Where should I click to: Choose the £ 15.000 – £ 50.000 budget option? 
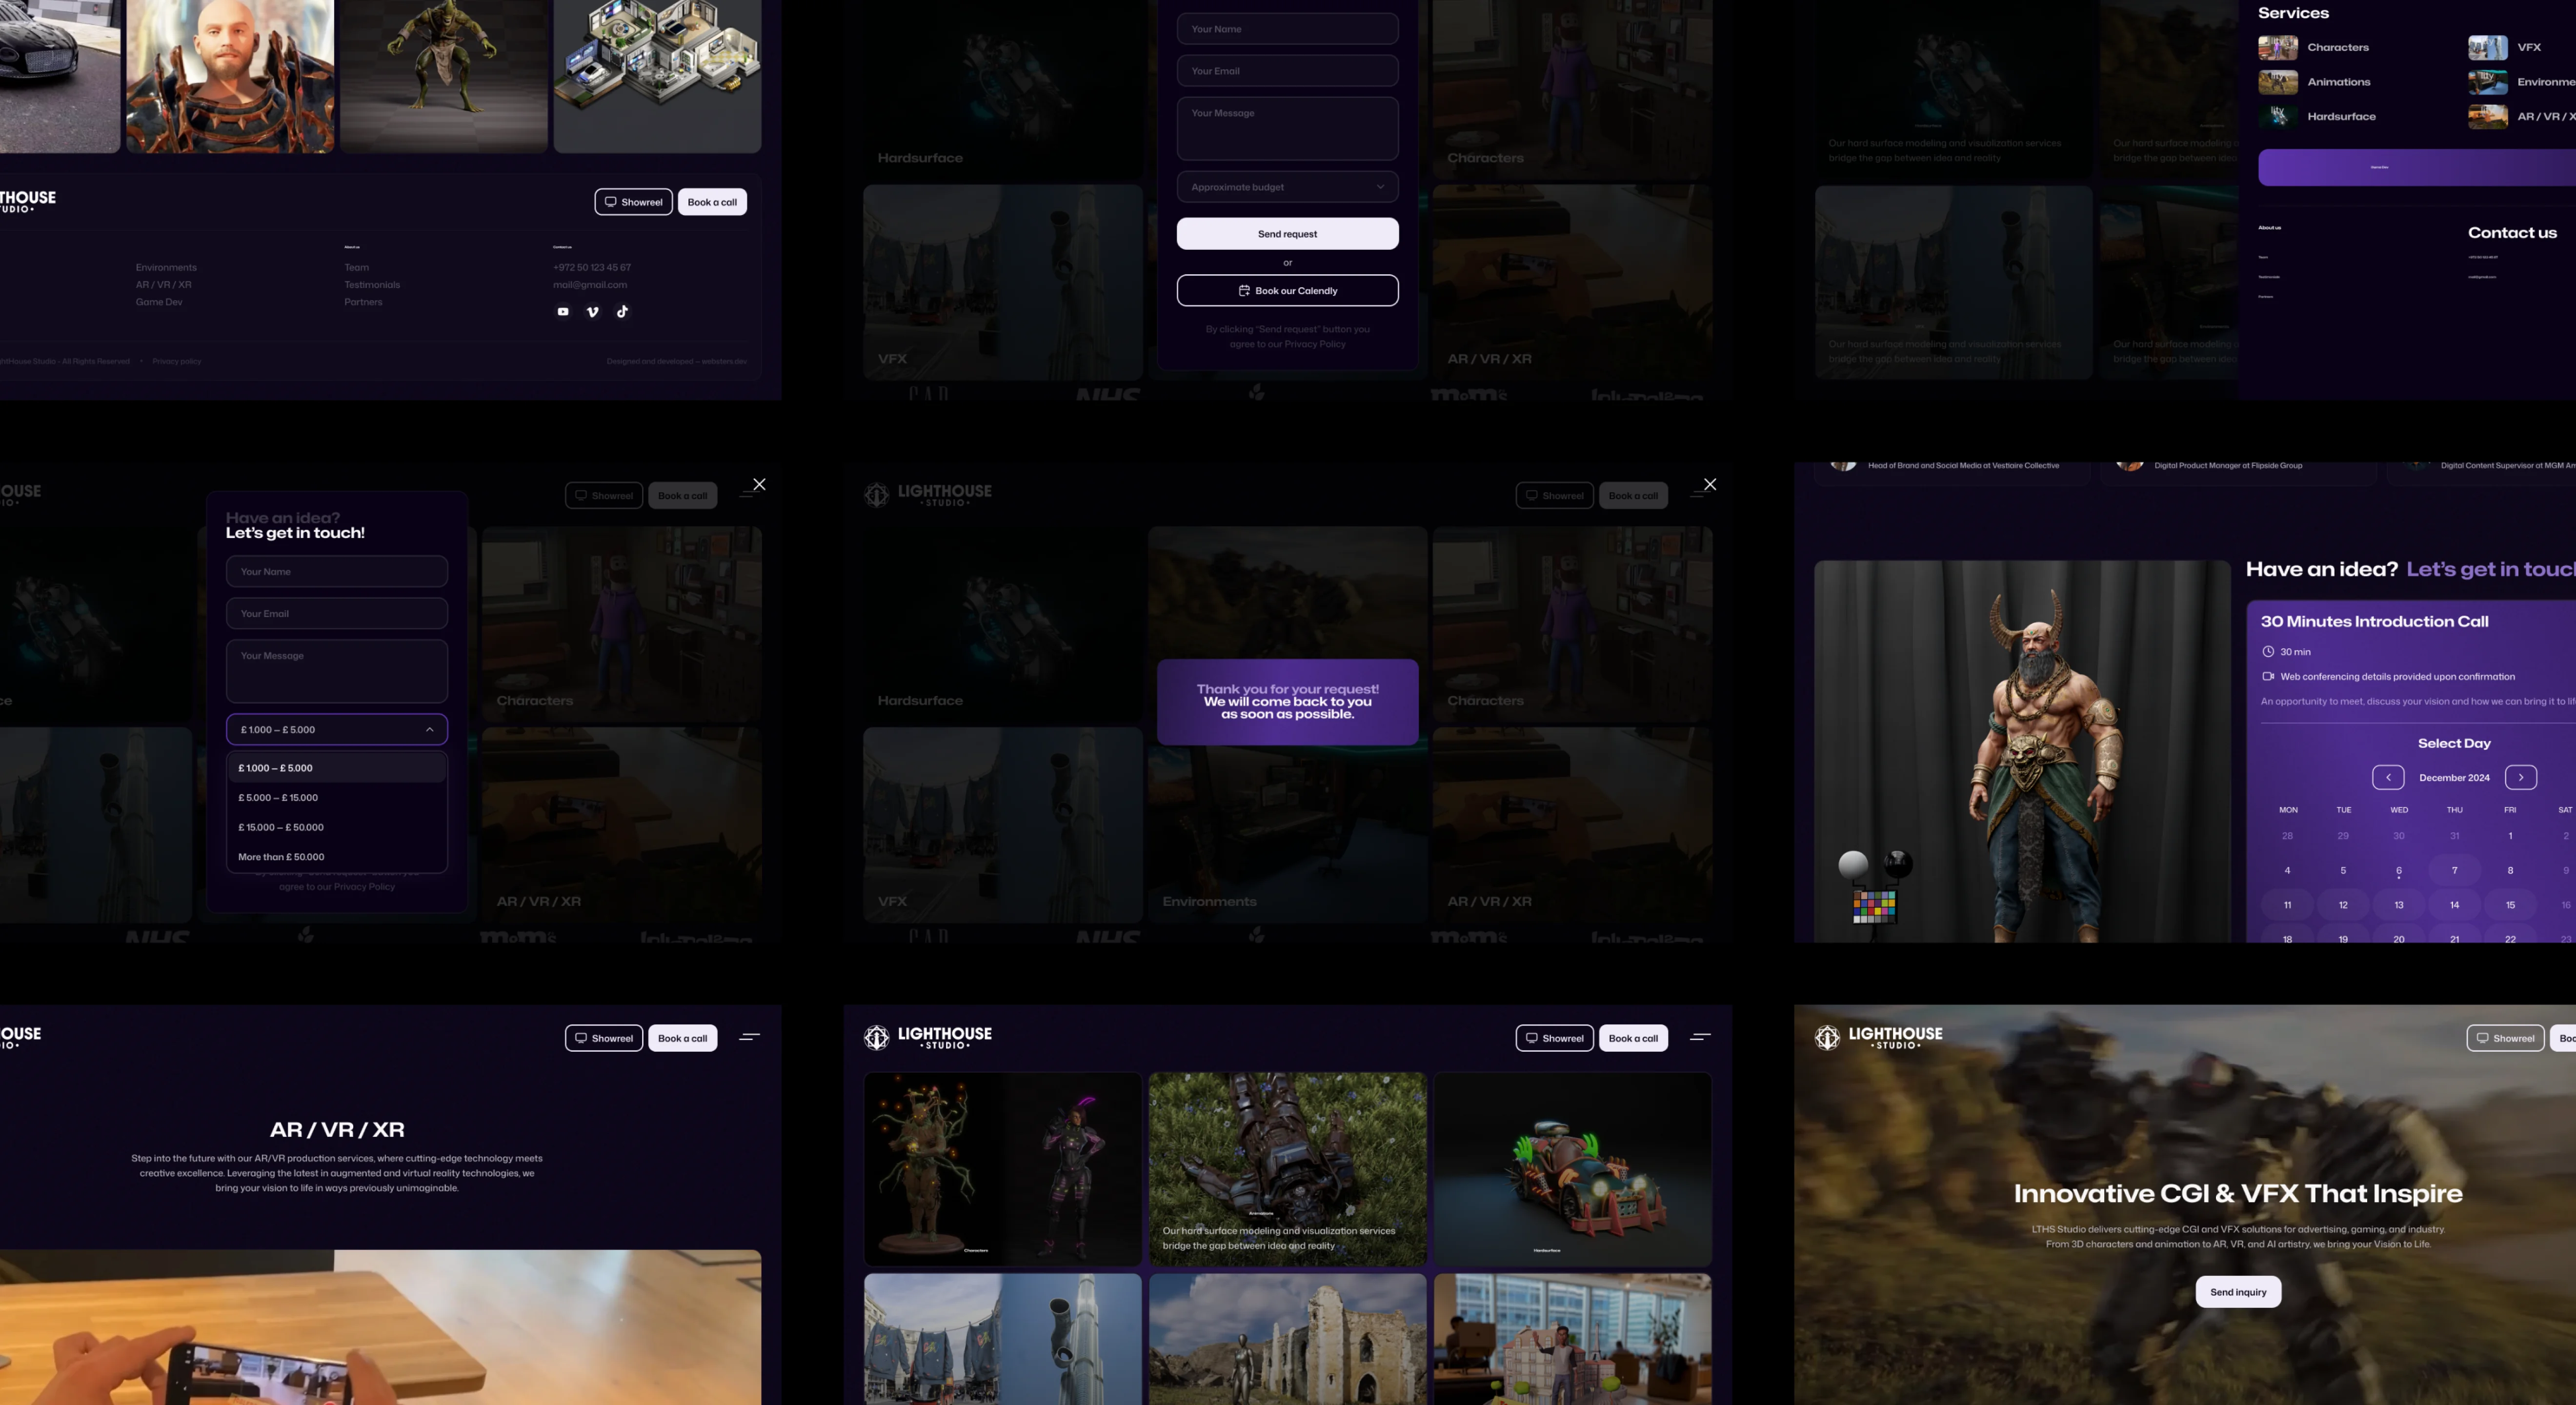tap(337, 827)
